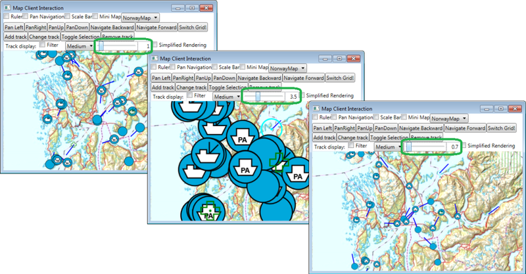The image size is (526, 274).
Task: Click PanRight in the 0.7 window
Action: coord(344,127)
